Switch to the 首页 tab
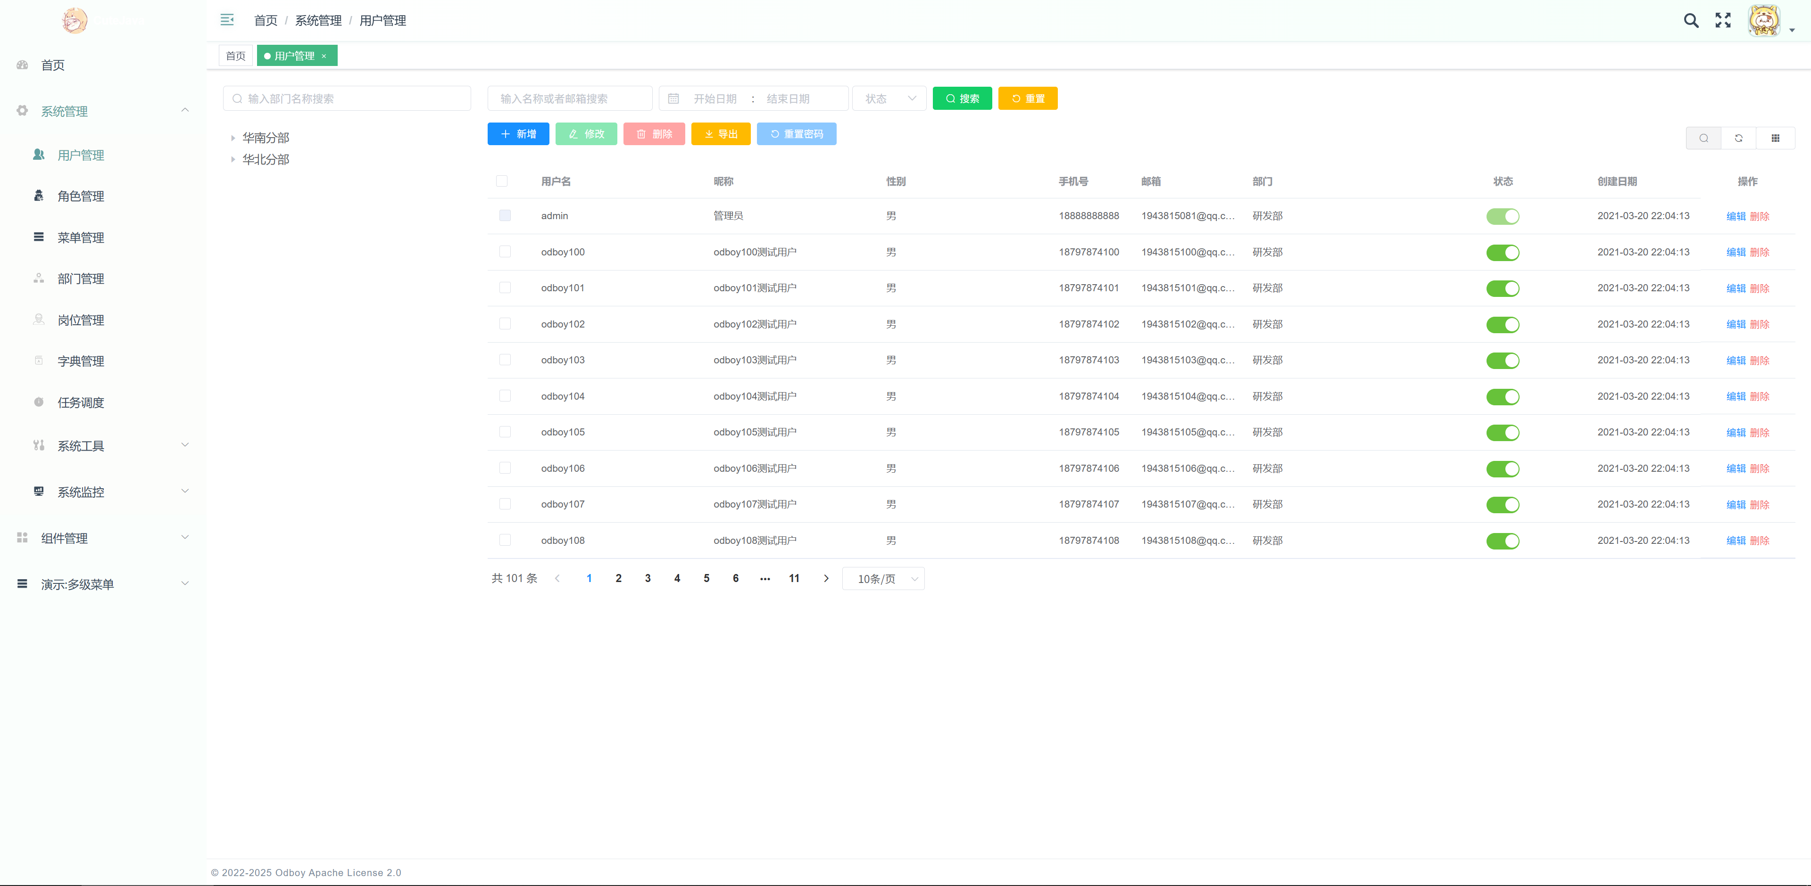 [x=235, y=56]
